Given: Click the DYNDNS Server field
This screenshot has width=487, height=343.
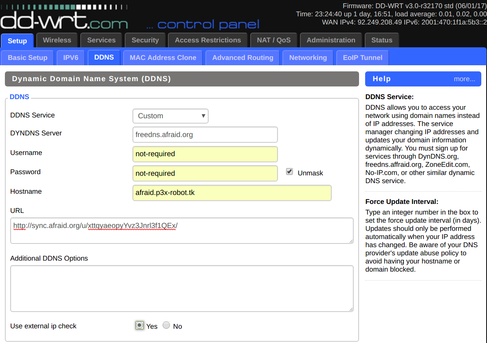Looking at the screenshot, I should coord(205,135).
